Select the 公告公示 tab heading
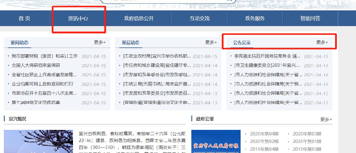356x153 pixels. pos(242,43)
